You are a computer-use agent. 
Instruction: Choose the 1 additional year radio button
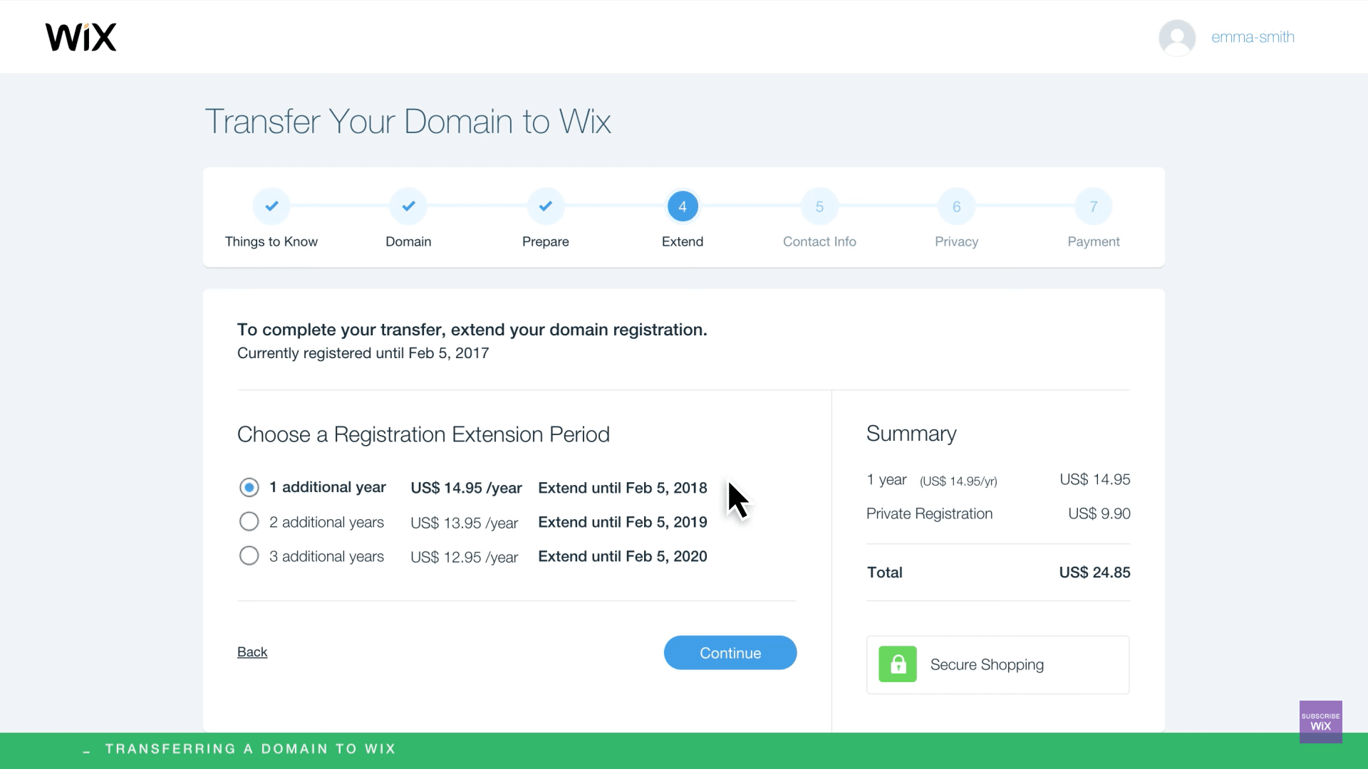(249, 487)
